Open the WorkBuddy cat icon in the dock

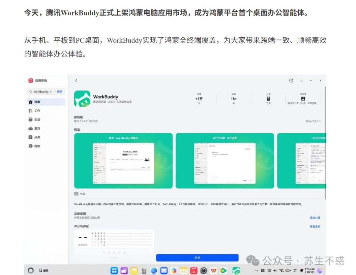[x=236, y=271]
